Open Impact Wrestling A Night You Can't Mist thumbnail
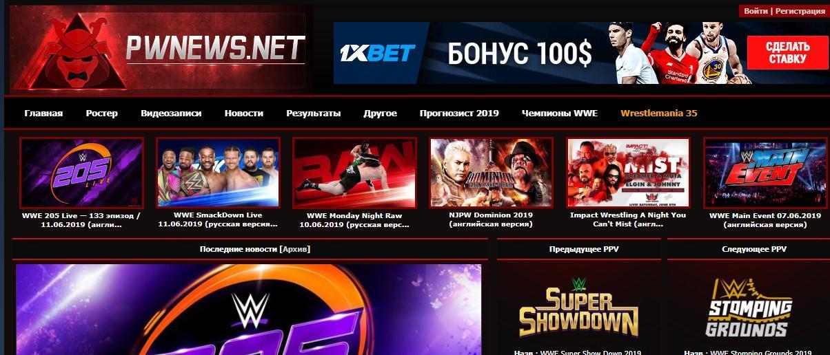The image size is (830, 355). click(628, 172)
